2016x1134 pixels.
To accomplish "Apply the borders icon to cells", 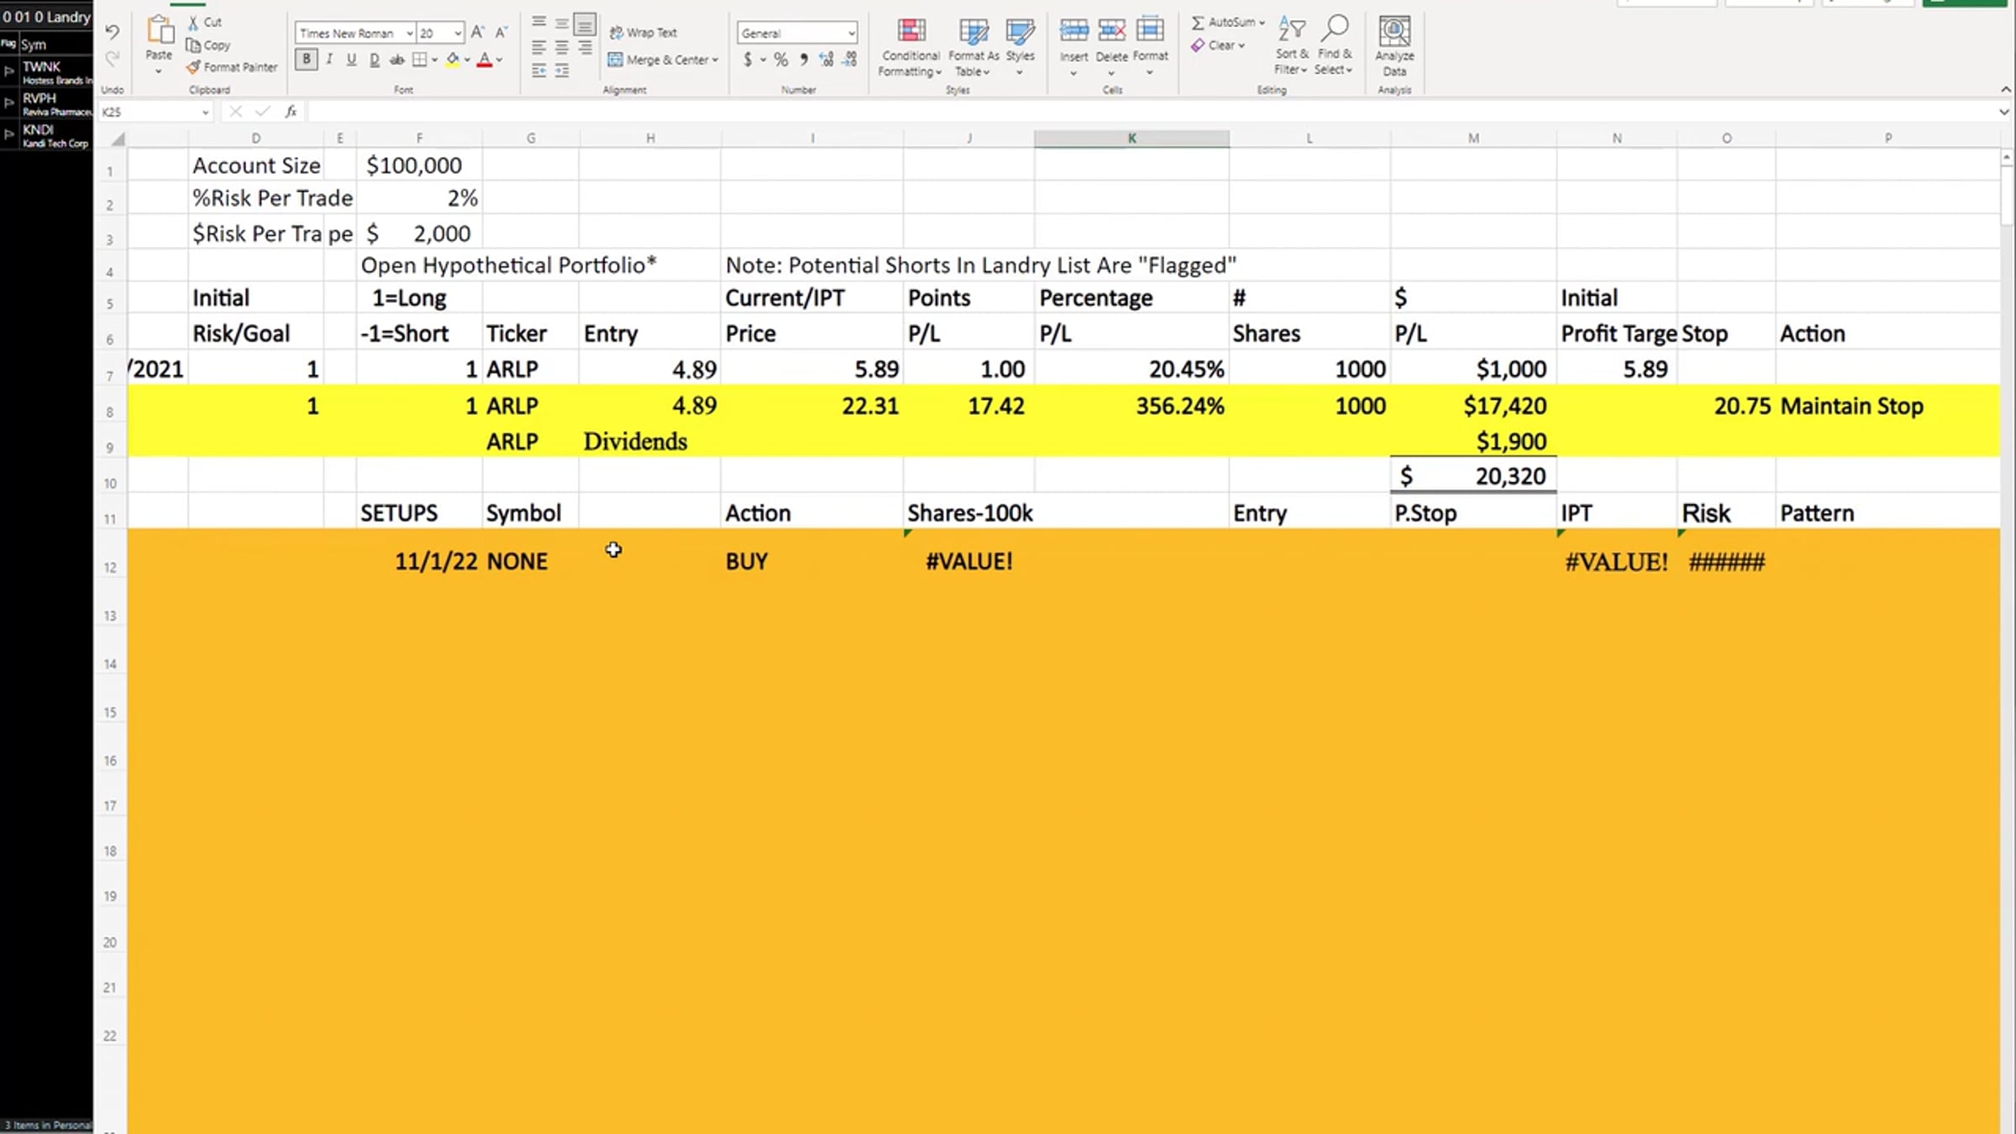I will coord(420,60).
